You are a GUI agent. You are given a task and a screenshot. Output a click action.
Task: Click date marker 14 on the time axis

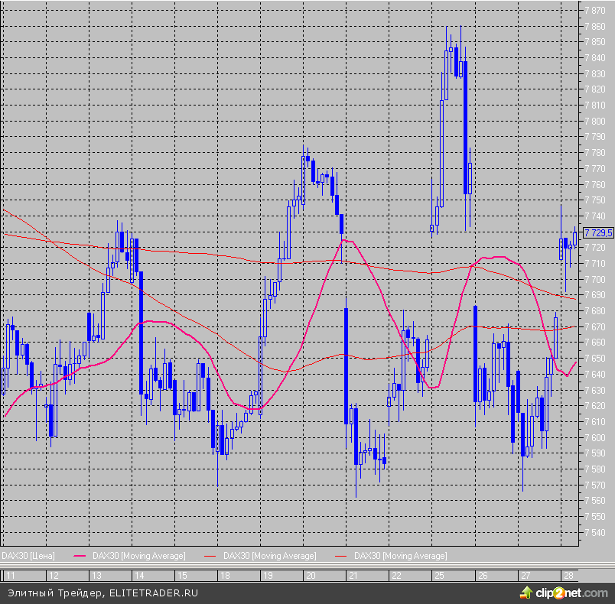point(139,575)
